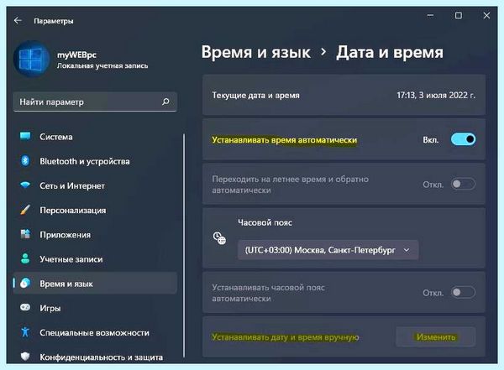504x370 pixels.
Task: Click the Часовой пояс clock globe icon
Action: (x=219, y=238)
